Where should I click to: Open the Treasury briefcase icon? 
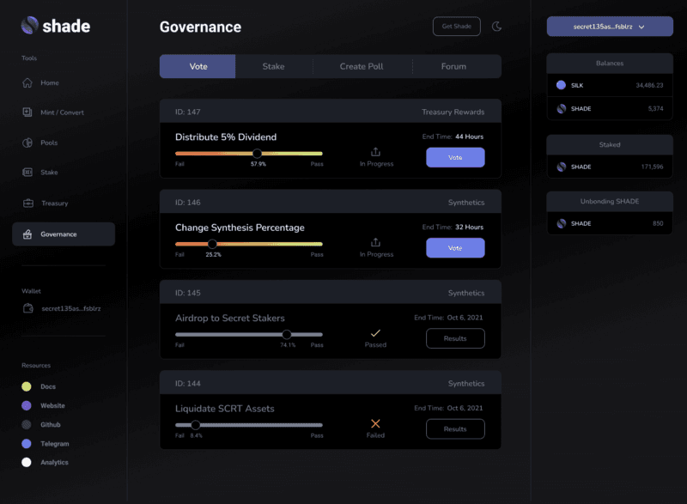(x=28, y=203)
